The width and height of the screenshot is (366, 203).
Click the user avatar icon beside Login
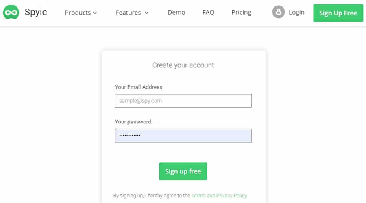[x=279, y=12]
